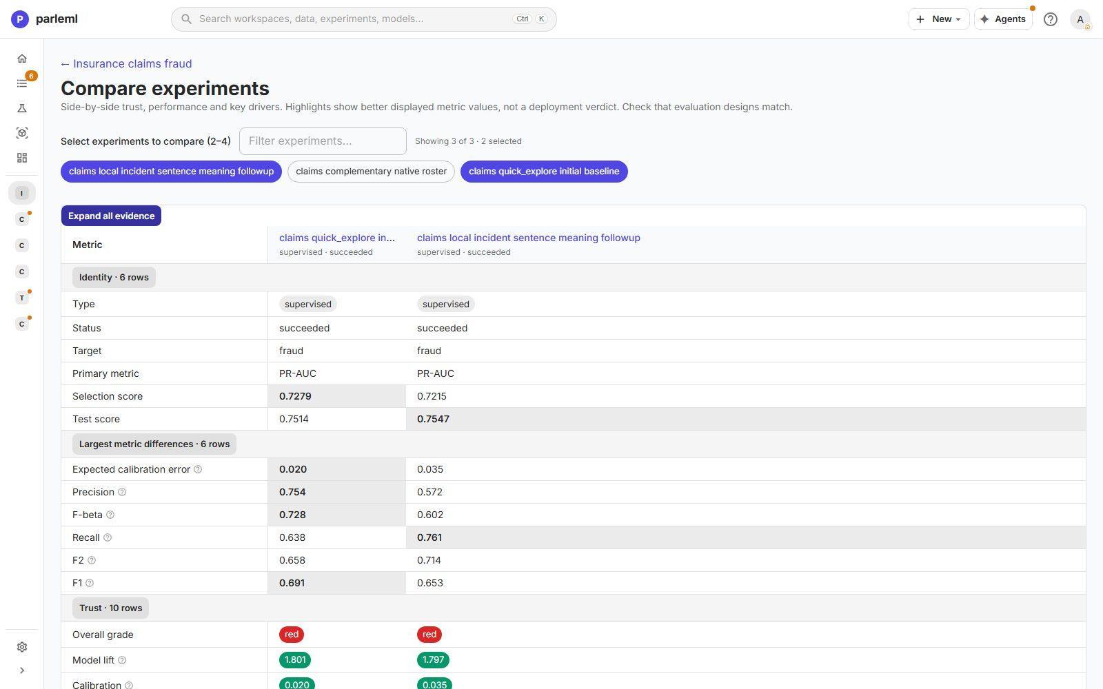This screenshot has height=689, width=1103.
Task: Open the user avatar A menu
Action: click(x=1080, y=19)
